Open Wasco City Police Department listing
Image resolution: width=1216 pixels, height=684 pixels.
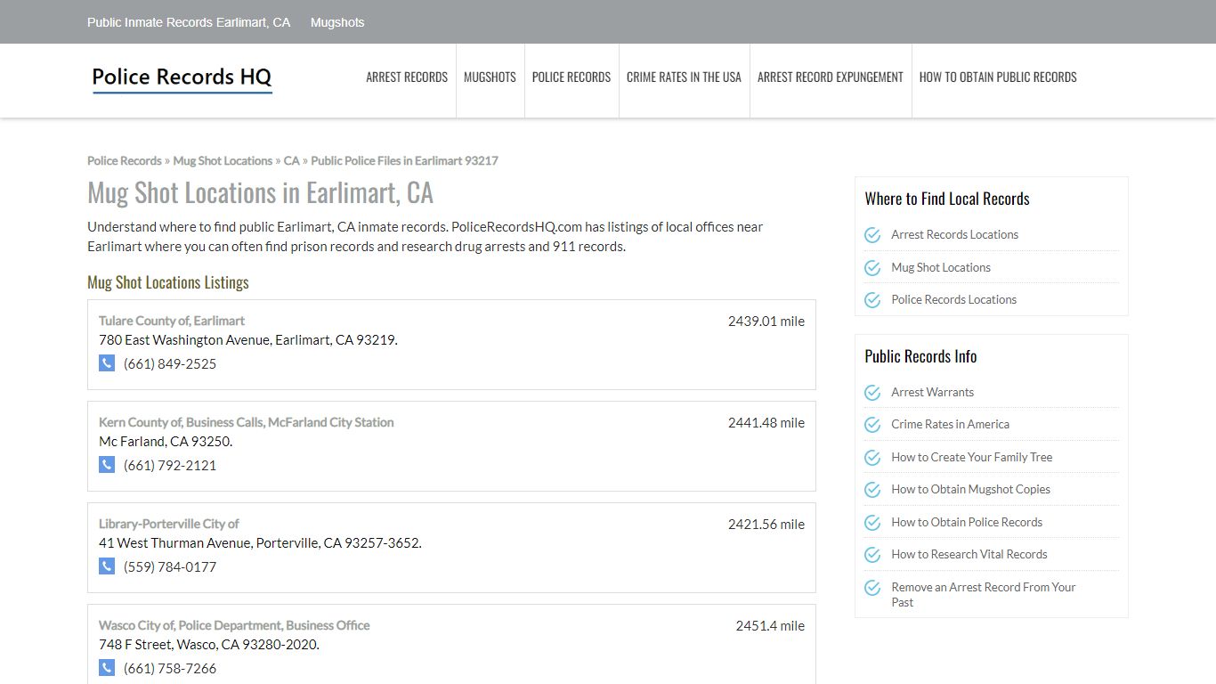(x=234, y=625)
